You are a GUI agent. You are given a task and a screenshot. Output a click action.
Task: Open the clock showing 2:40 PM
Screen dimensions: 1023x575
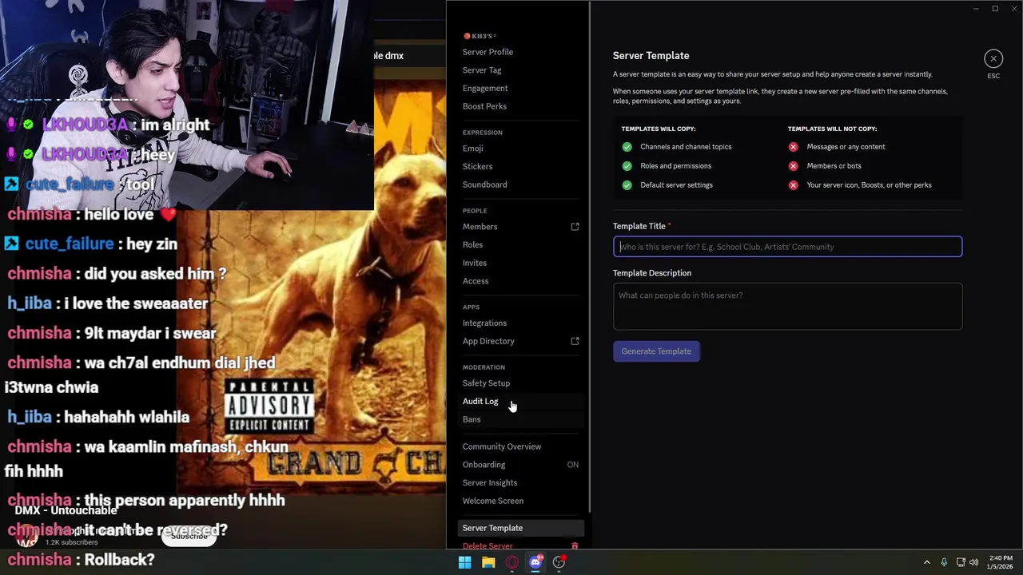coord(1001,562)
